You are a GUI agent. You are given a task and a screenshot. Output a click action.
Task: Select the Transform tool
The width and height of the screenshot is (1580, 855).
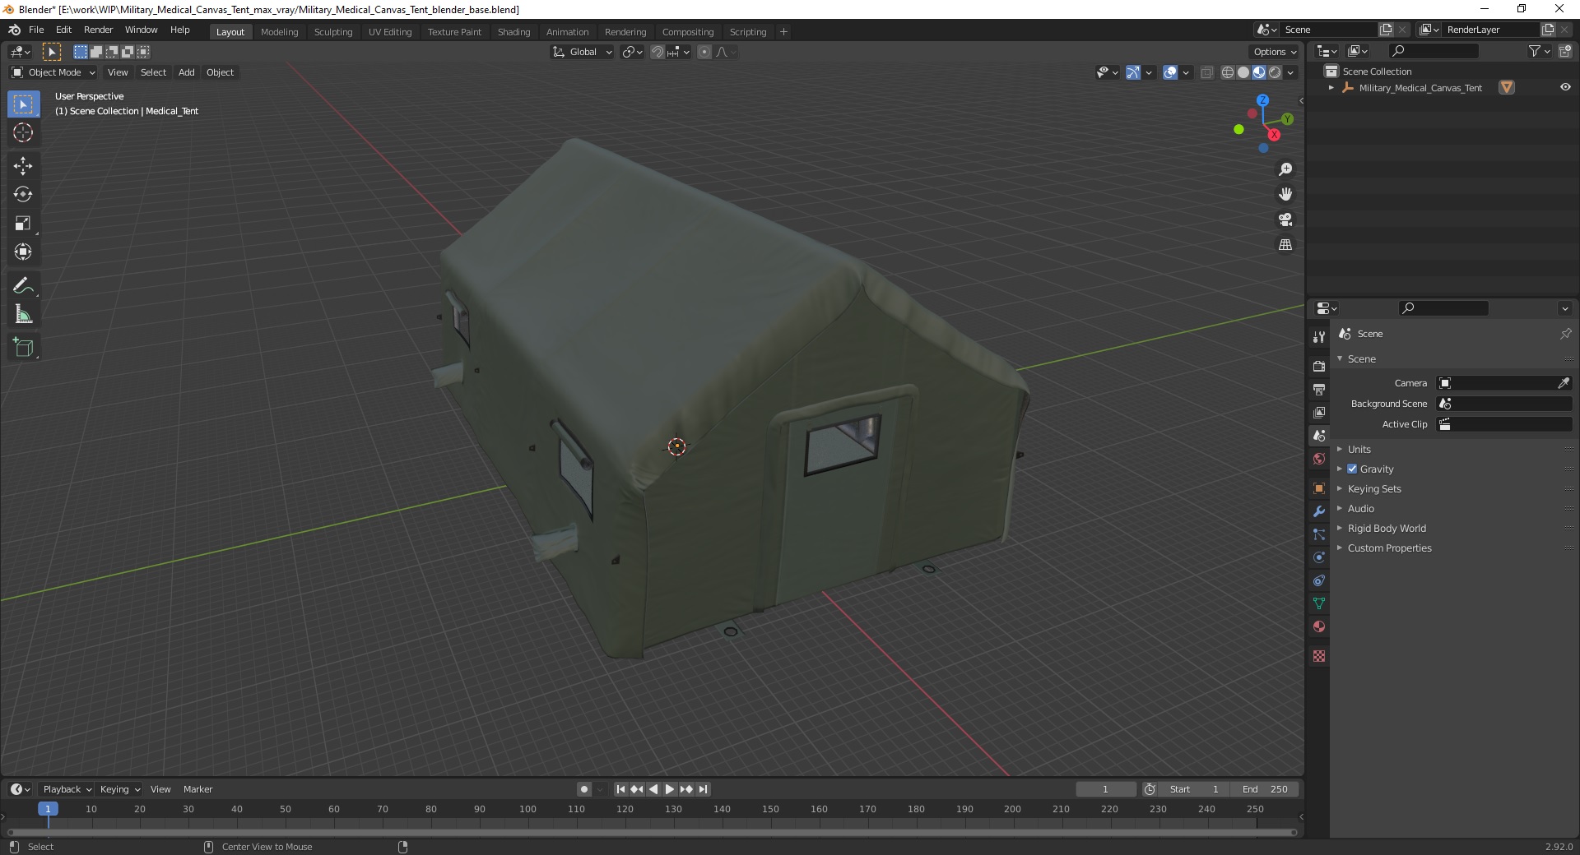coord(23,252)
